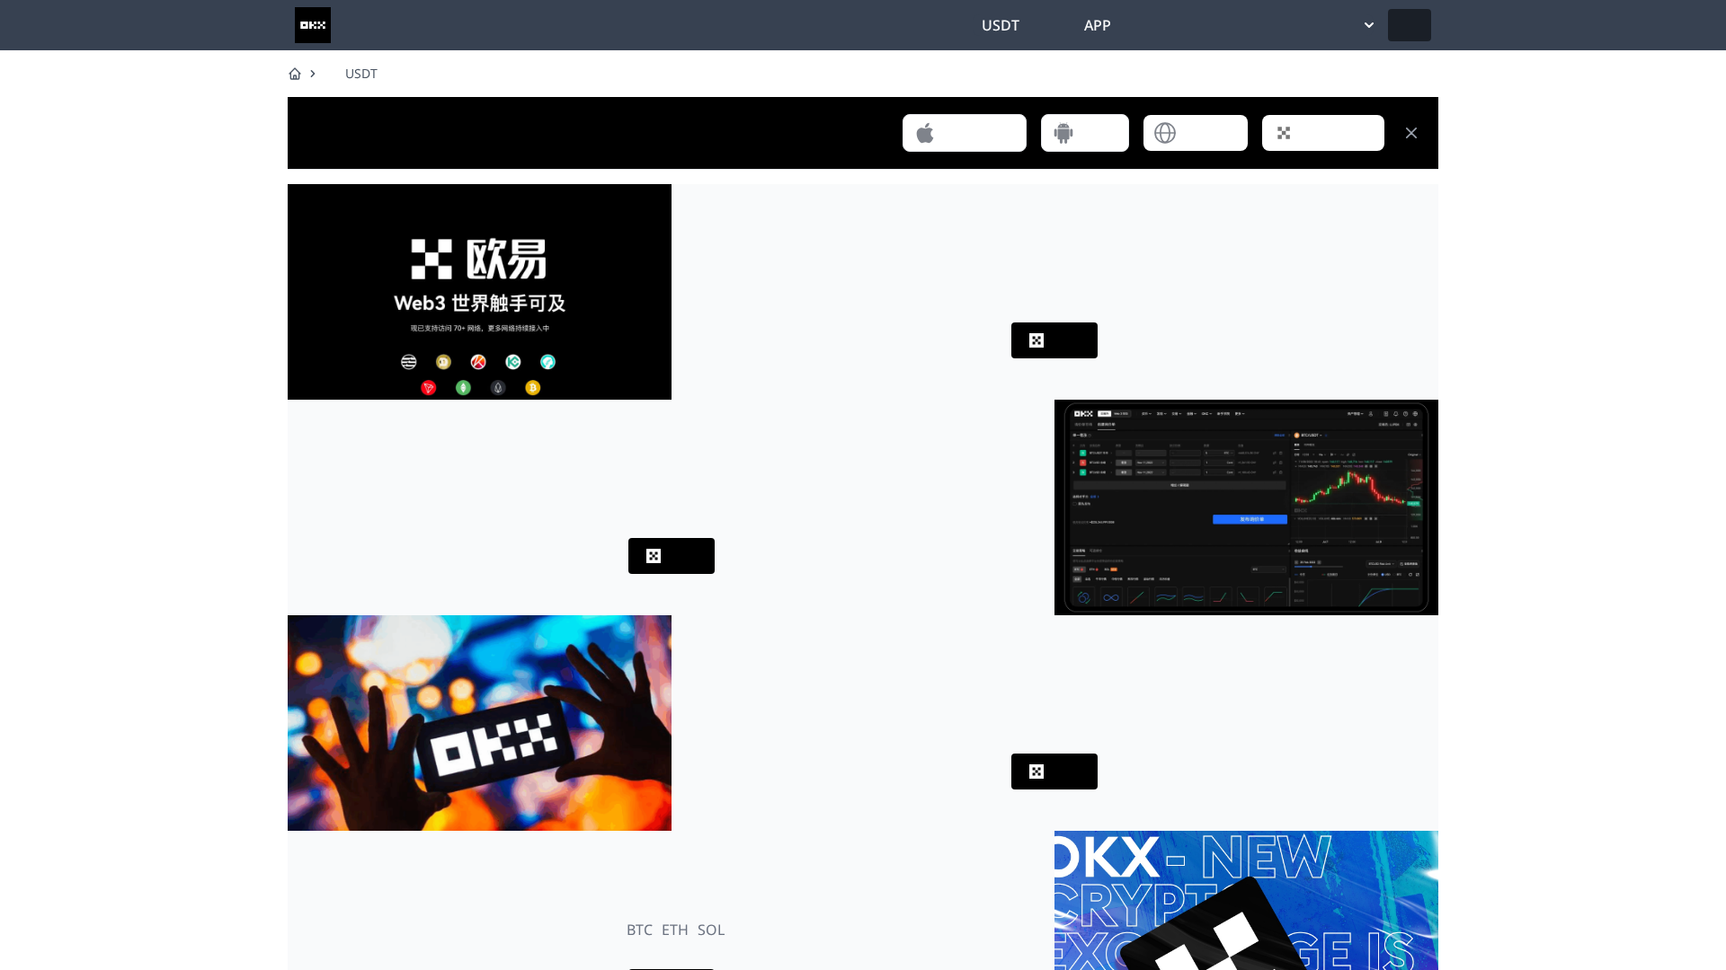This screenshot has width=1726, height=970.
Task: Click the globe web-version button in the banner
Action: (1195, 132)
